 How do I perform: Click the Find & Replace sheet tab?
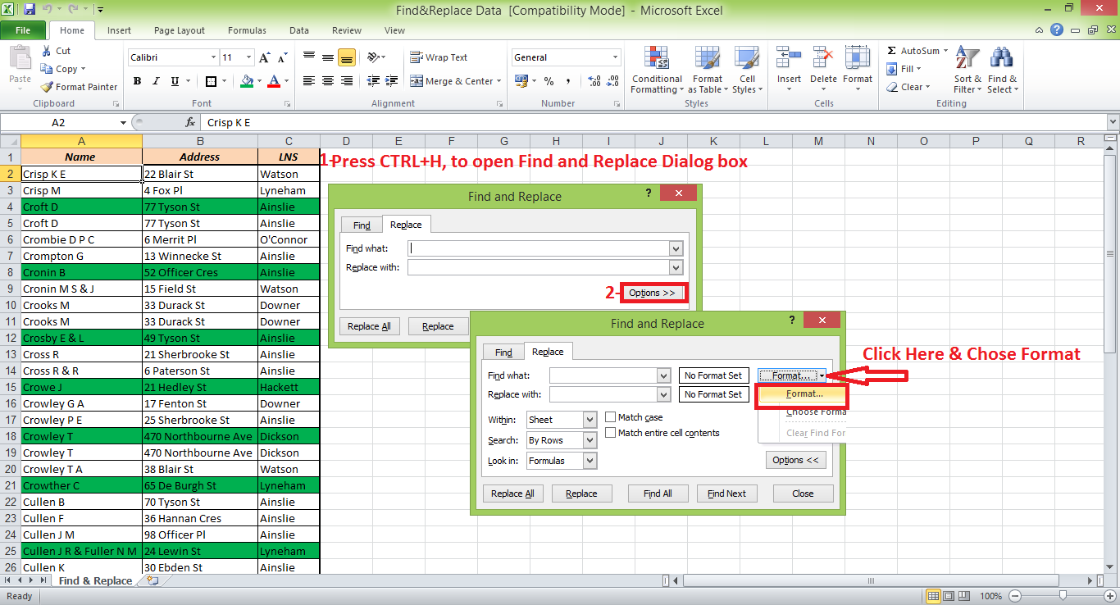(95, 580)
